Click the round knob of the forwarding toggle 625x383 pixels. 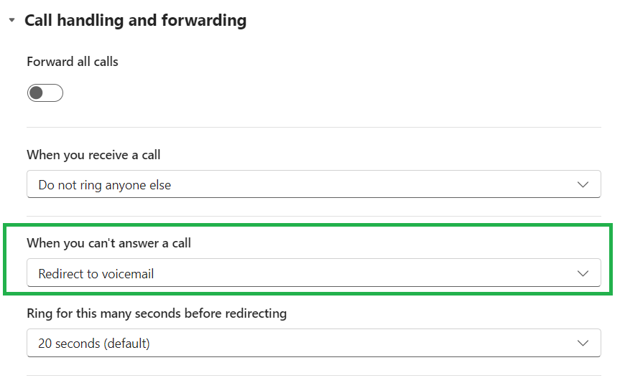point(37,93)
